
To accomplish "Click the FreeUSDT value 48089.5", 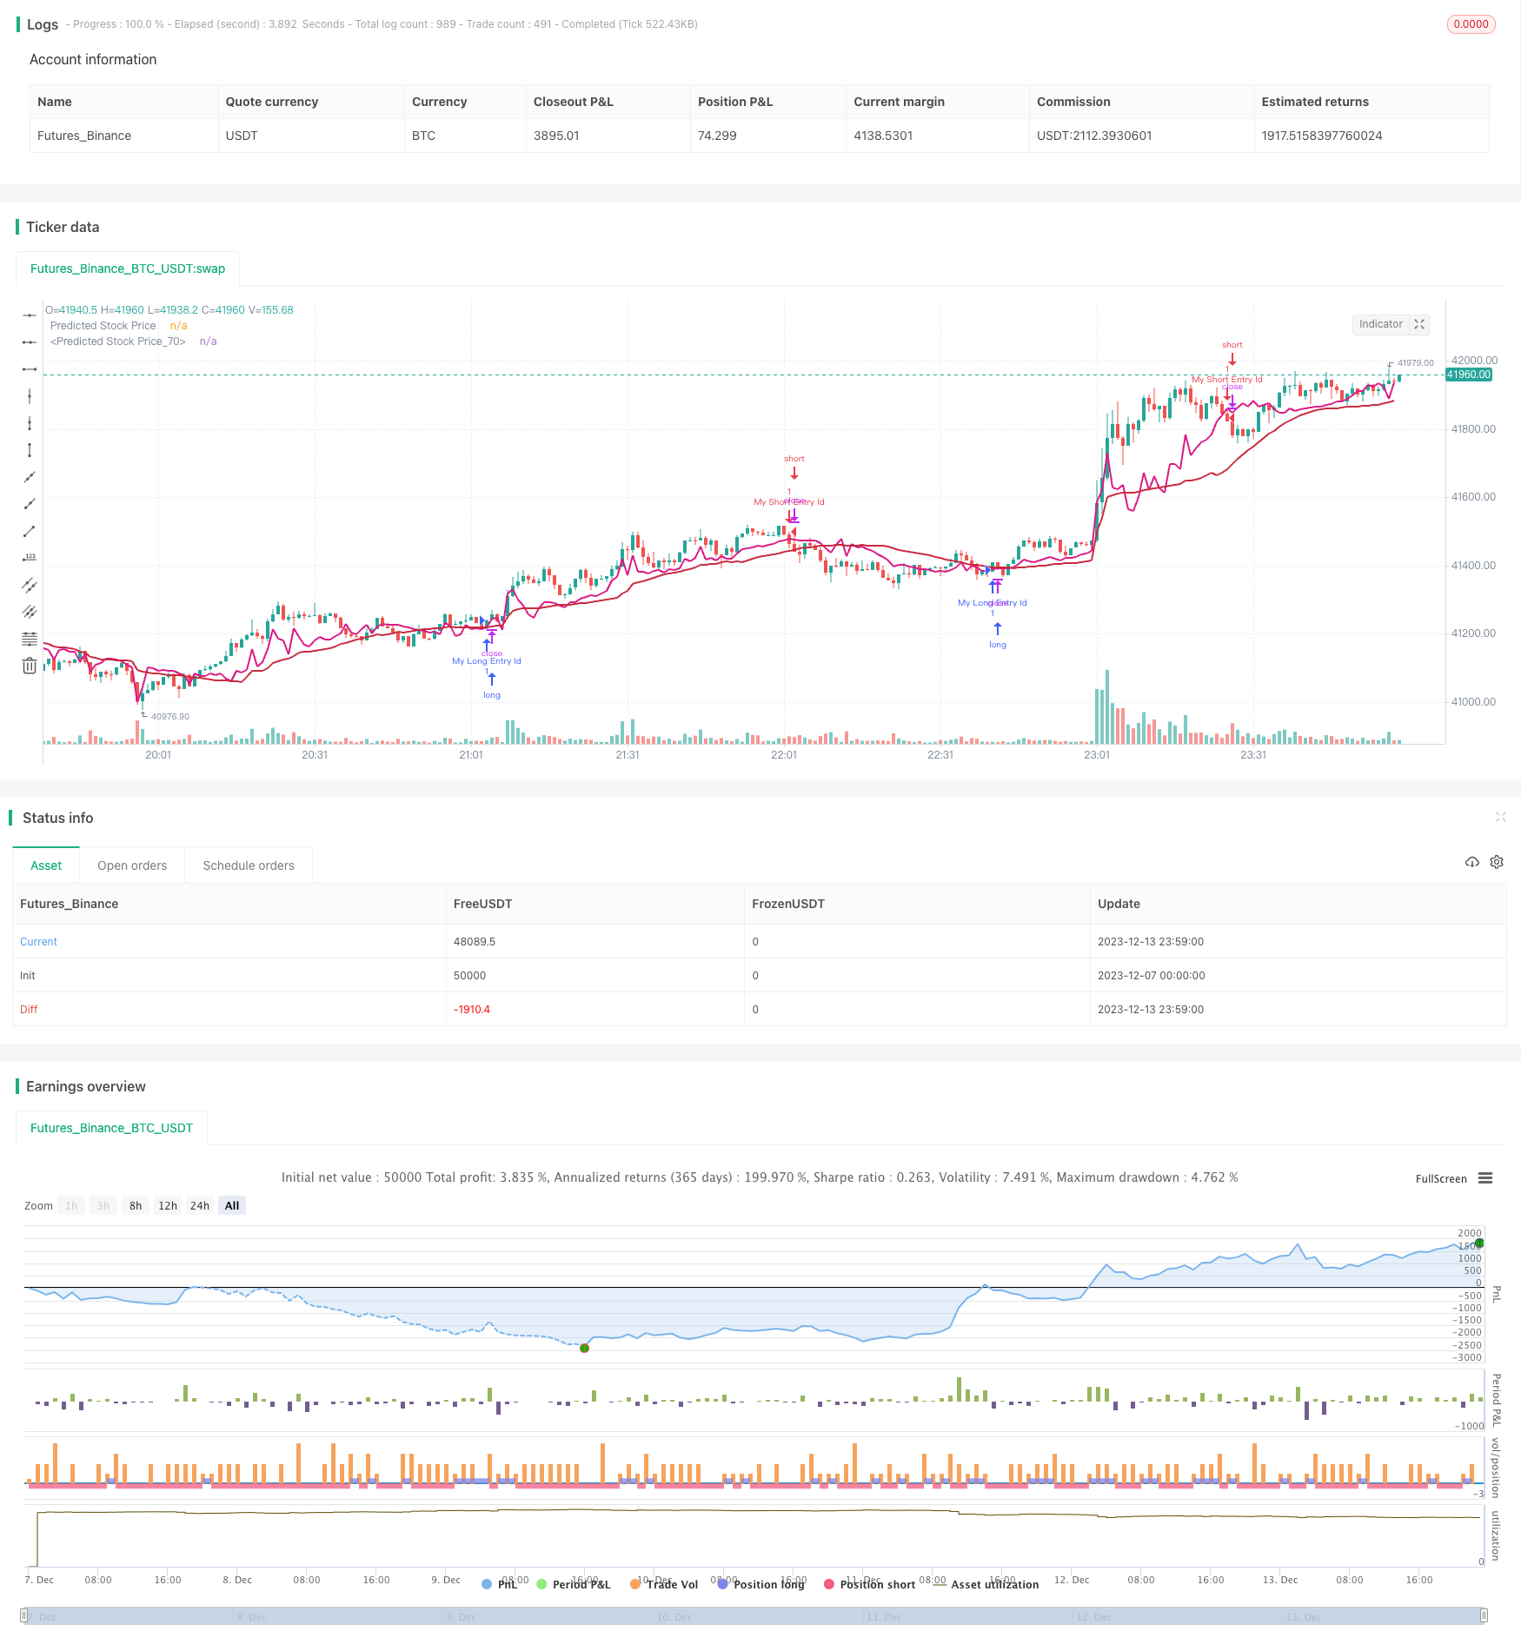I will 475,941.
